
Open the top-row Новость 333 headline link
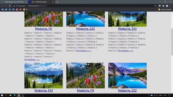pyautogui.click(x=127, y=29)
